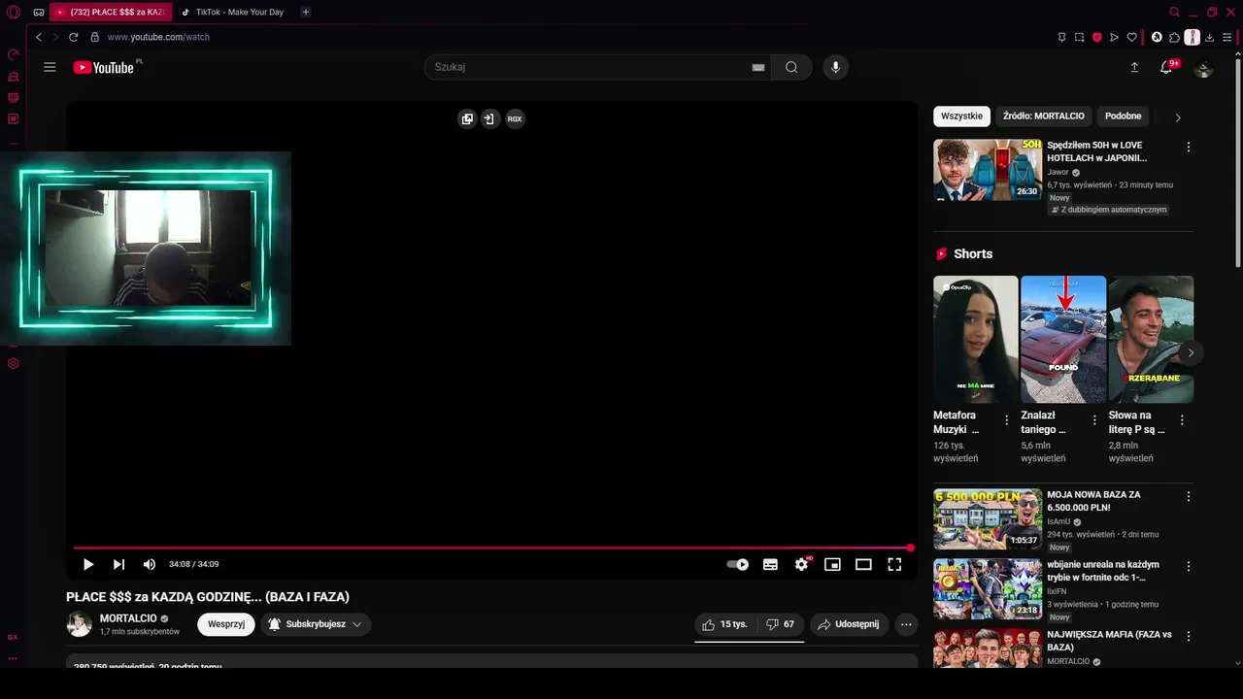1243x699 pixels.
Task: Open Opera easy setup sliders icon
Action: pos(1226,37)
